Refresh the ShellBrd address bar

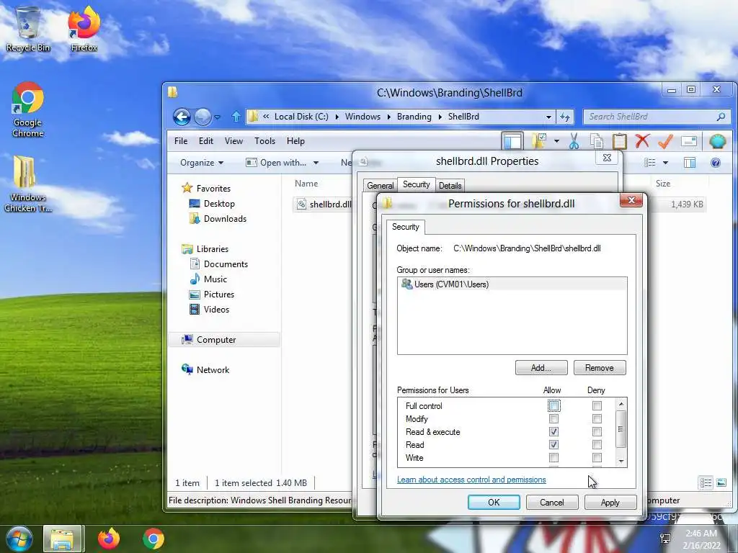565,117
